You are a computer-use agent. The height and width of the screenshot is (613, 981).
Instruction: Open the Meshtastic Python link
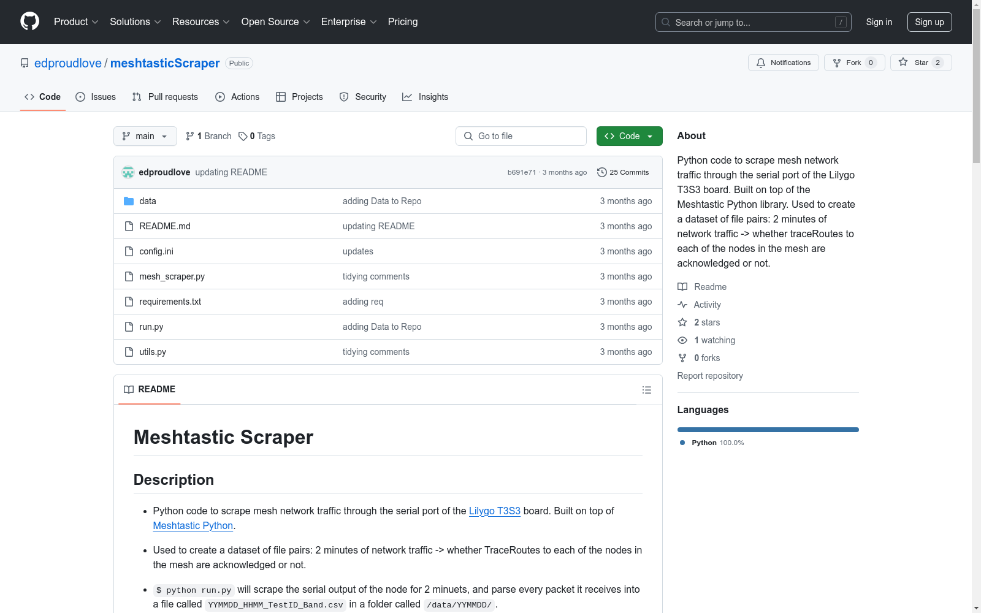[x=193, y=525]
